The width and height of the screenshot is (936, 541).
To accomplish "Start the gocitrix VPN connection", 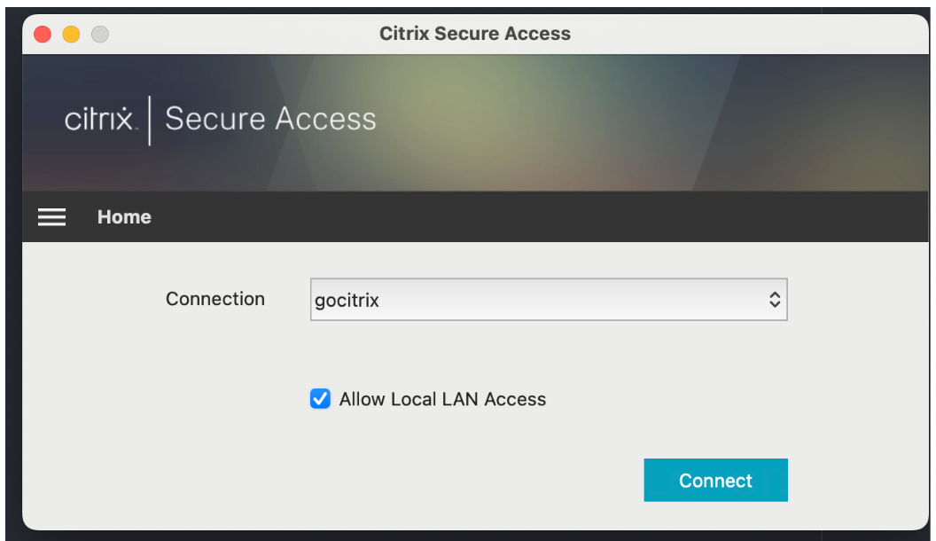I will 715,480.
